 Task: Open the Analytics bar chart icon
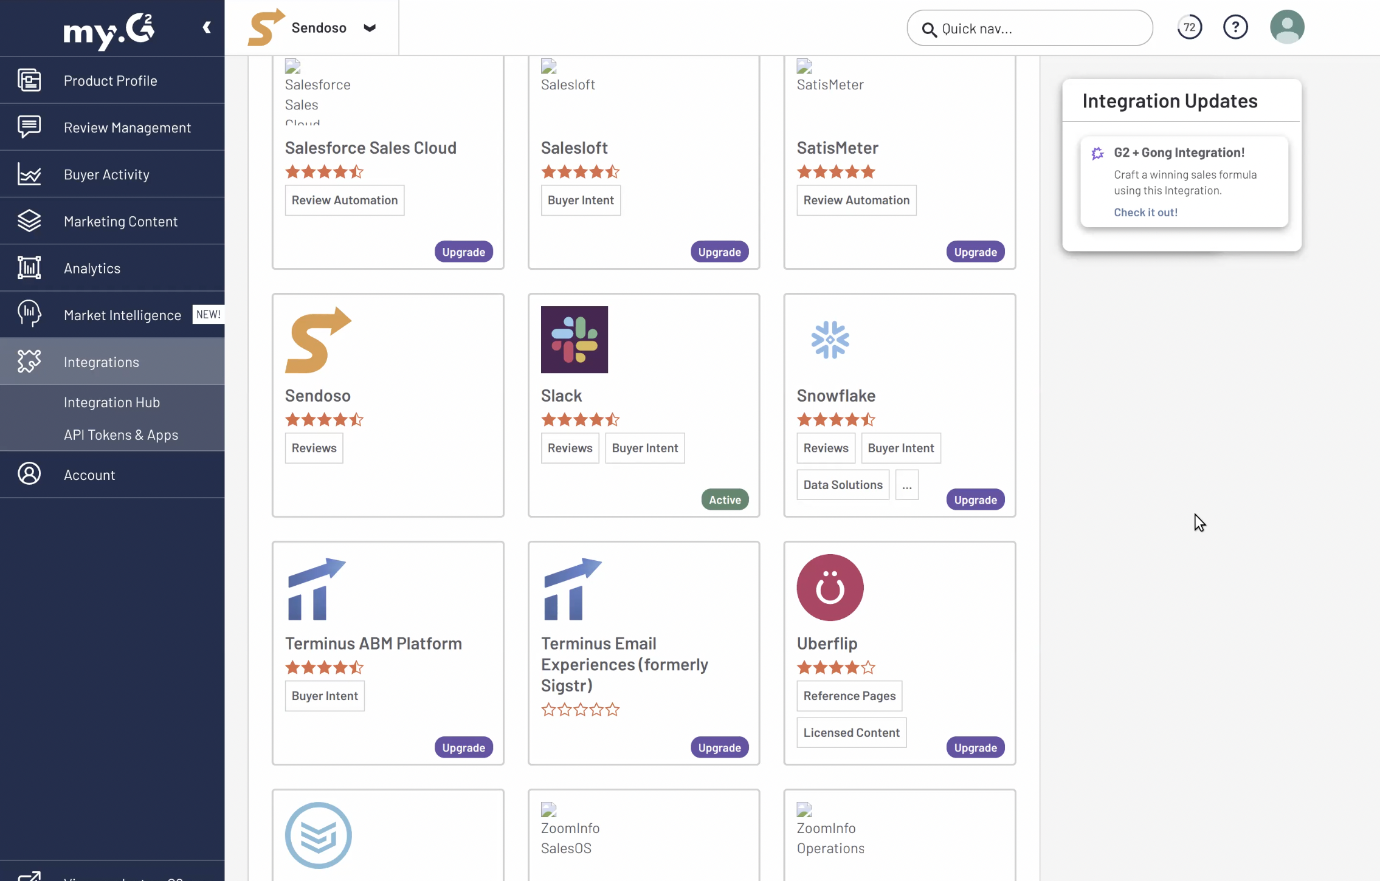(x=29, y=268)
